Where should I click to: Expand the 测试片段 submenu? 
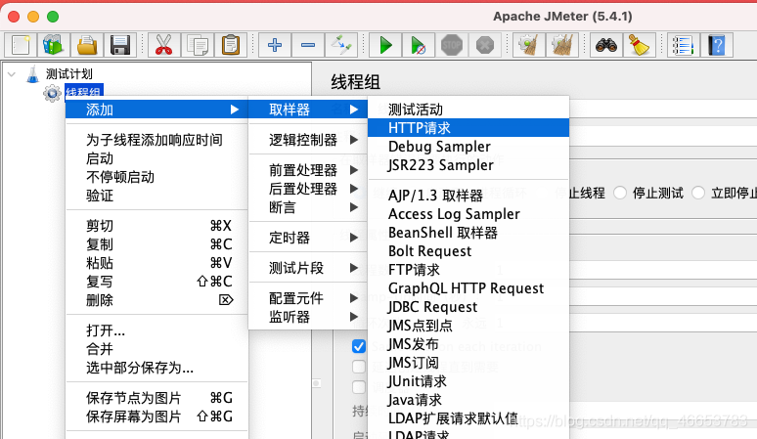(x=308, y=268)
